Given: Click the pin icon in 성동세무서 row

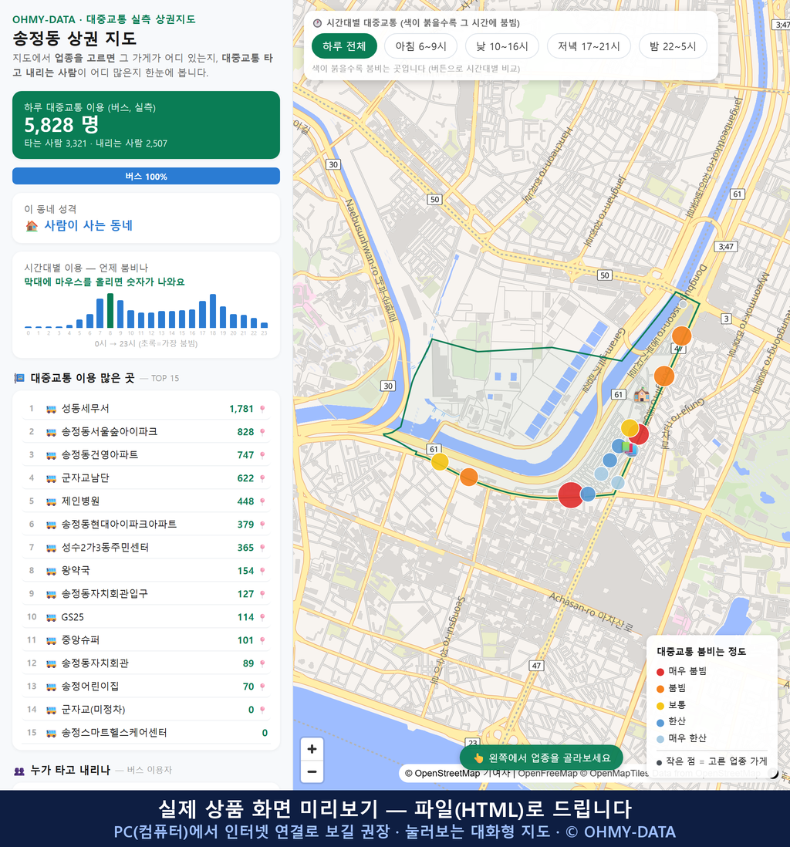Looking at the screenshot, I should (x=262, y=409).
